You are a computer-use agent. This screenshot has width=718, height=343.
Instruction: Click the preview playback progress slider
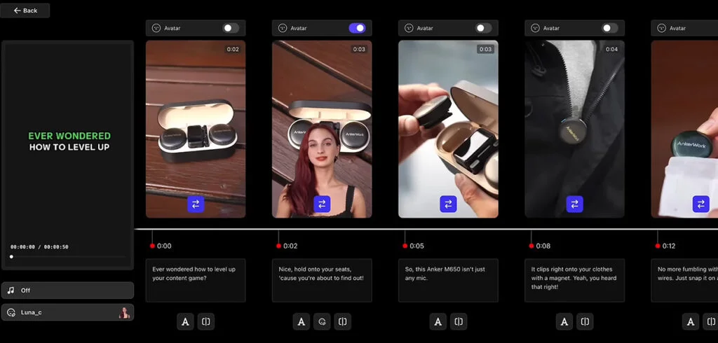pyautogui.click(x=68, y=257)
